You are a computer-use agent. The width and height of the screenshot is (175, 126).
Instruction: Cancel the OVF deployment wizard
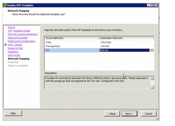149,114
